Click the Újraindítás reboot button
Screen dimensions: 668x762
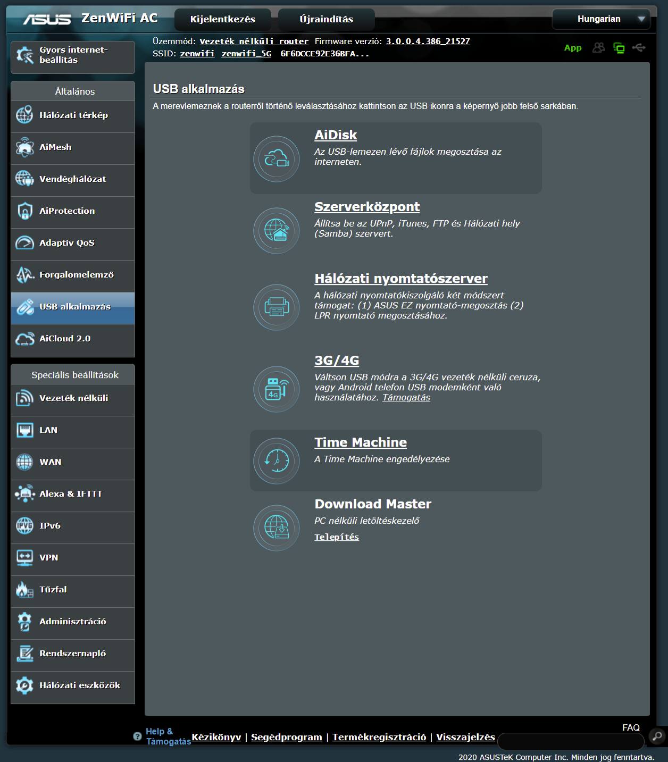327,20
